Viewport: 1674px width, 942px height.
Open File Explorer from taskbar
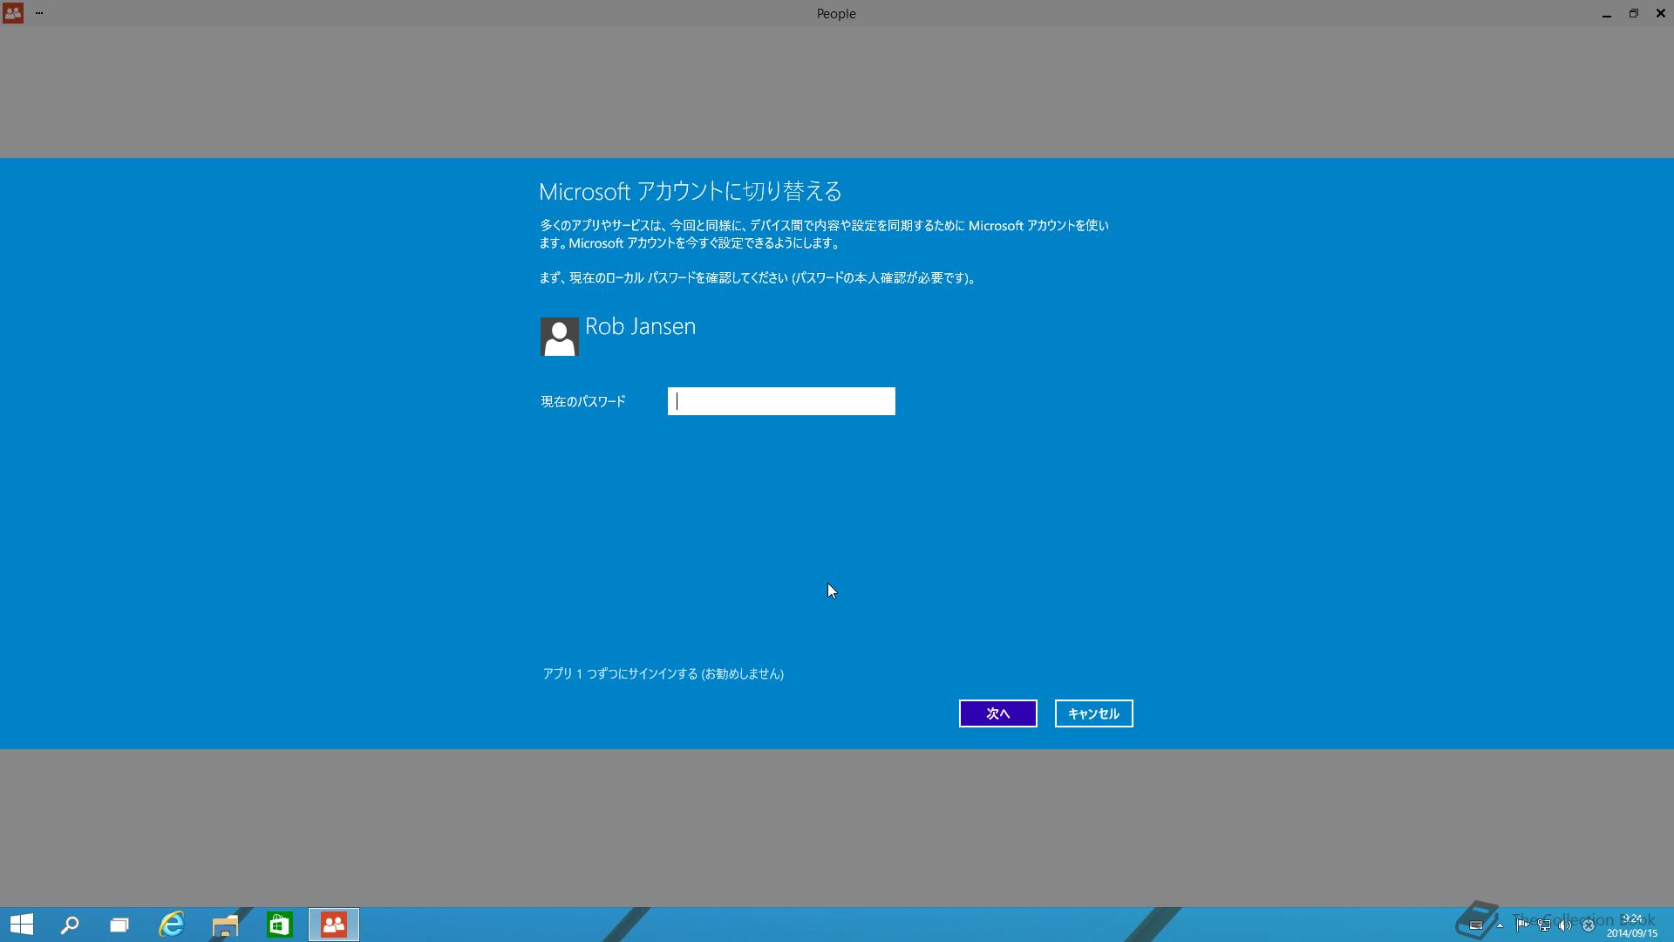point(225,925)
